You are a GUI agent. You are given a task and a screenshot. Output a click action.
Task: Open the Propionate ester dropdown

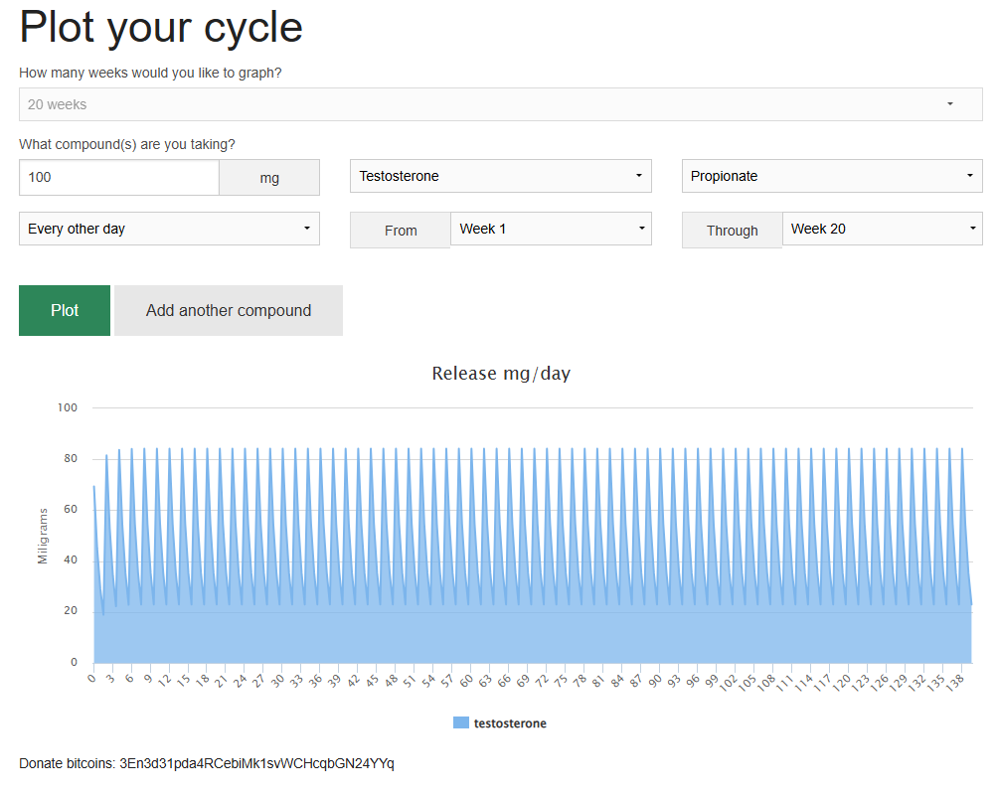831,176
